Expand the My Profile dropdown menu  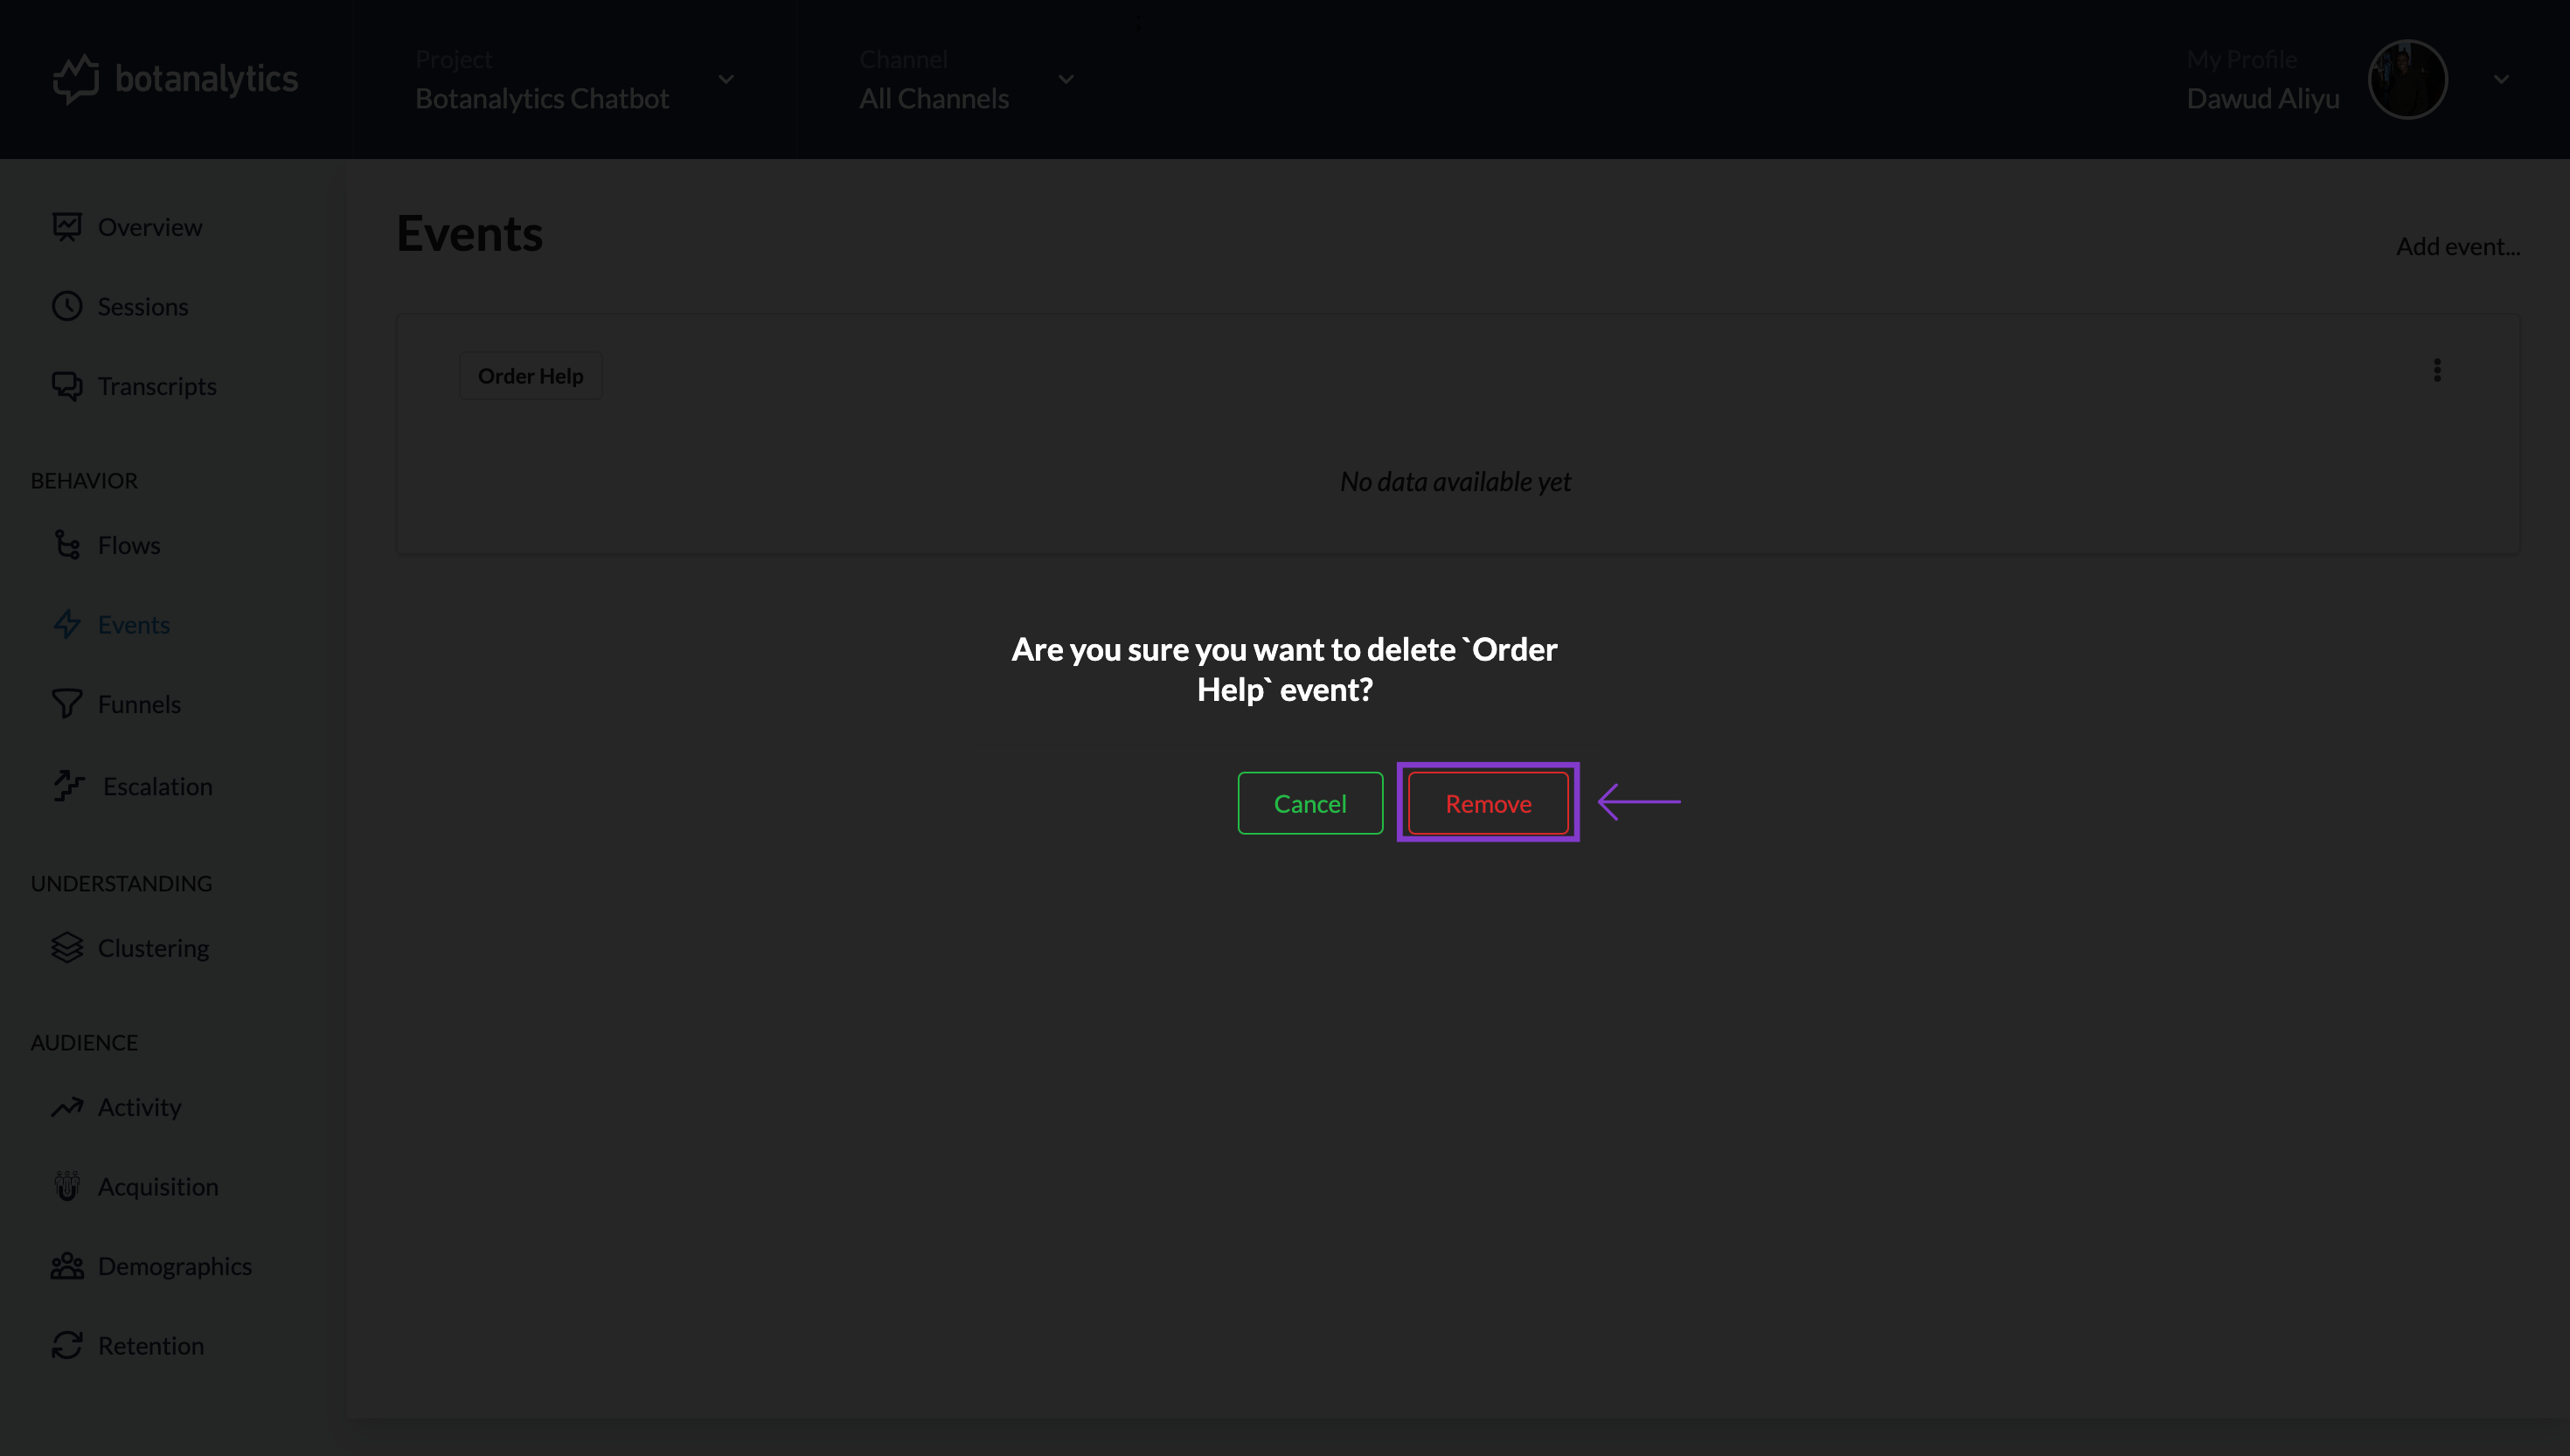click(2501, 80)
